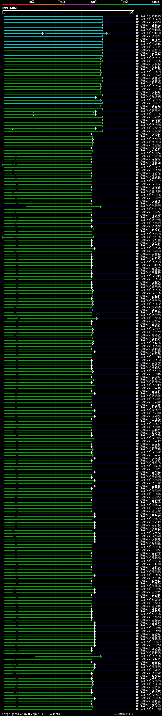162x716 pixels.
Task: Open the UniRef100_P07180 hit link
Action: 148,259
